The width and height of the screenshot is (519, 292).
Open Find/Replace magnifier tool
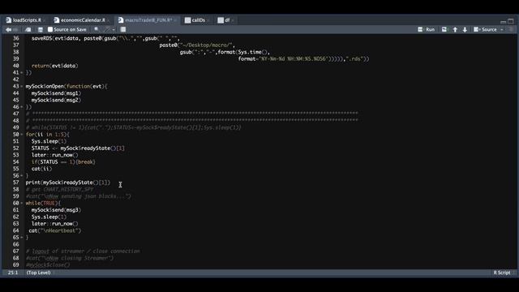click(x=97, y=30)
